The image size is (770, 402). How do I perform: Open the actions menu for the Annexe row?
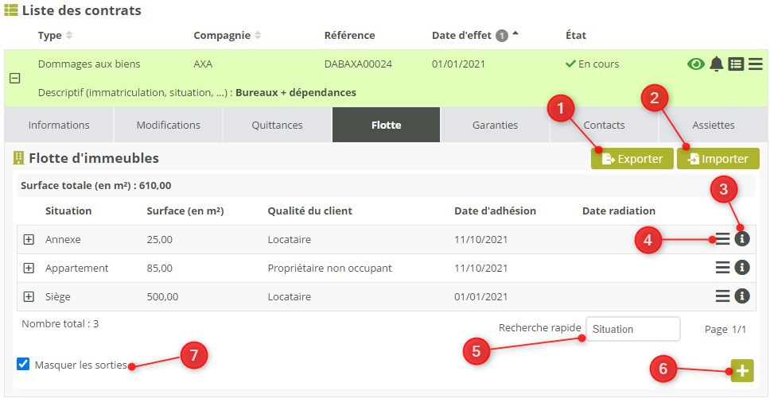pos(722,239)
